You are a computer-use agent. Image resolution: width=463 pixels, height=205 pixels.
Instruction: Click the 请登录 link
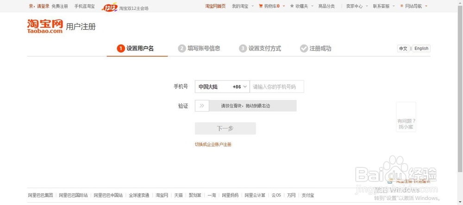[x=43, y=6]
